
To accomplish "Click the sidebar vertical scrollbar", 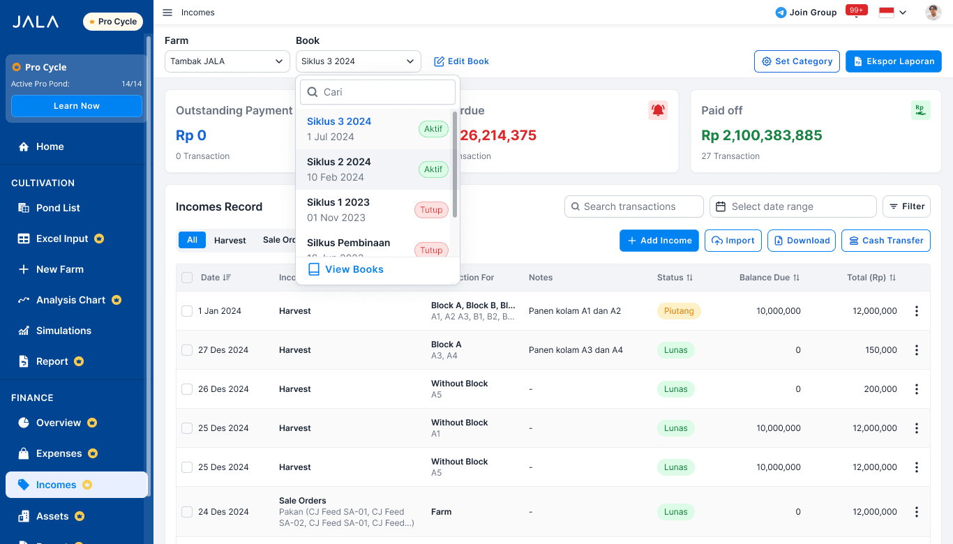I will (148, 265).
